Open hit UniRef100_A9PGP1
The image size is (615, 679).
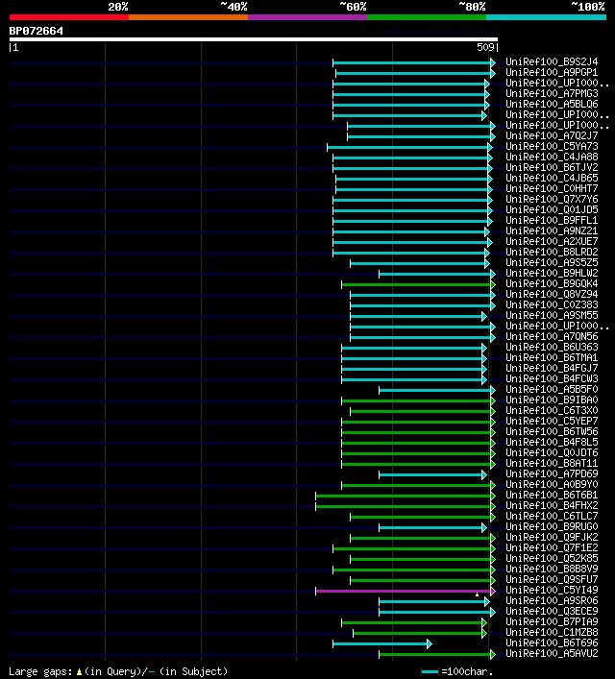(x=552, y=72)
